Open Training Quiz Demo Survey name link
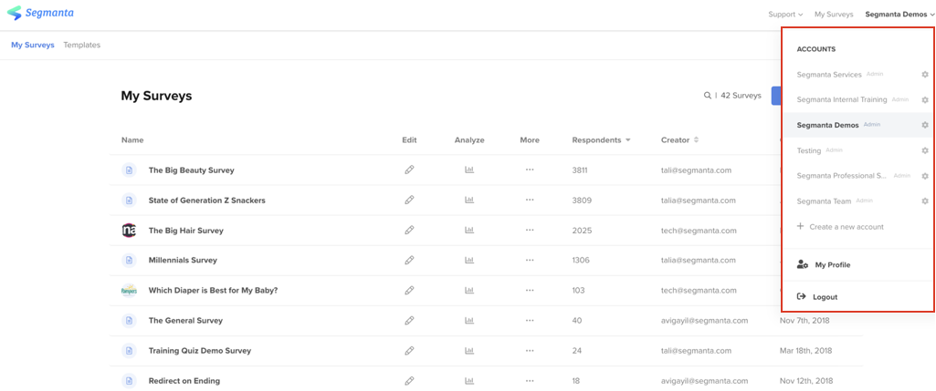 pos(199,351)
